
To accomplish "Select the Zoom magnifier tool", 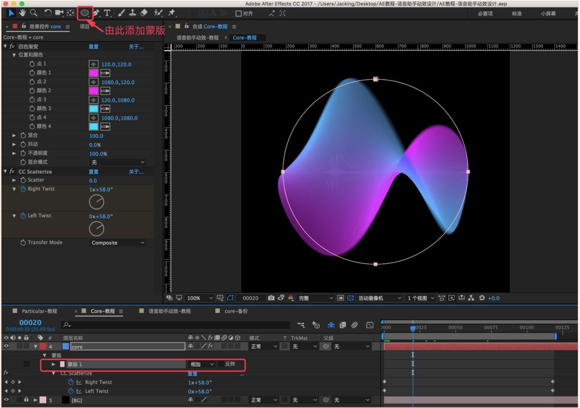I will click(x=34, y=13).
